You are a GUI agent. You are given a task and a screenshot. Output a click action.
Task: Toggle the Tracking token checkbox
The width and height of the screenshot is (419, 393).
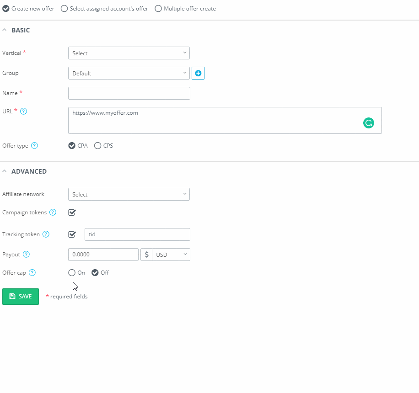click(x=72, y=234)
